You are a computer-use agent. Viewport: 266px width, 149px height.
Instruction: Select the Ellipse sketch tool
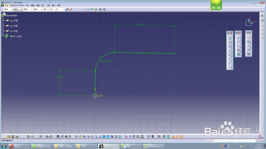point(230,55)
